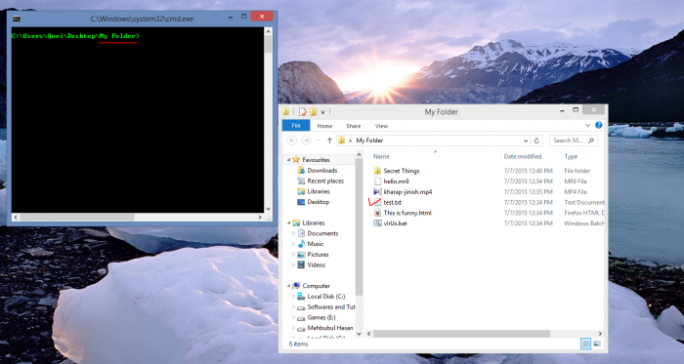This screenshot has height=364, width=684.
Task: Click the cmd window vertical scroll down arrow
Action: [268, 209]
